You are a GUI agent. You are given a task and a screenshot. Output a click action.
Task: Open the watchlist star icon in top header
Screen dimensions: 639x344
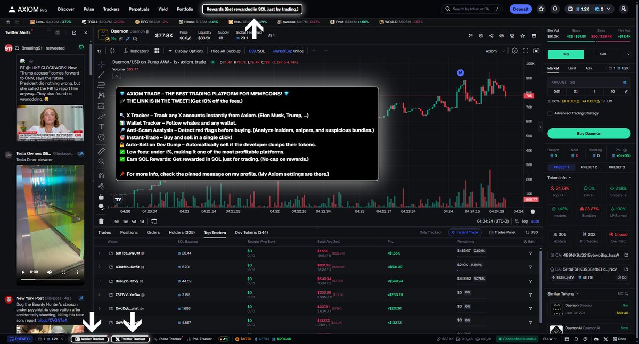[x=542, y=9]
